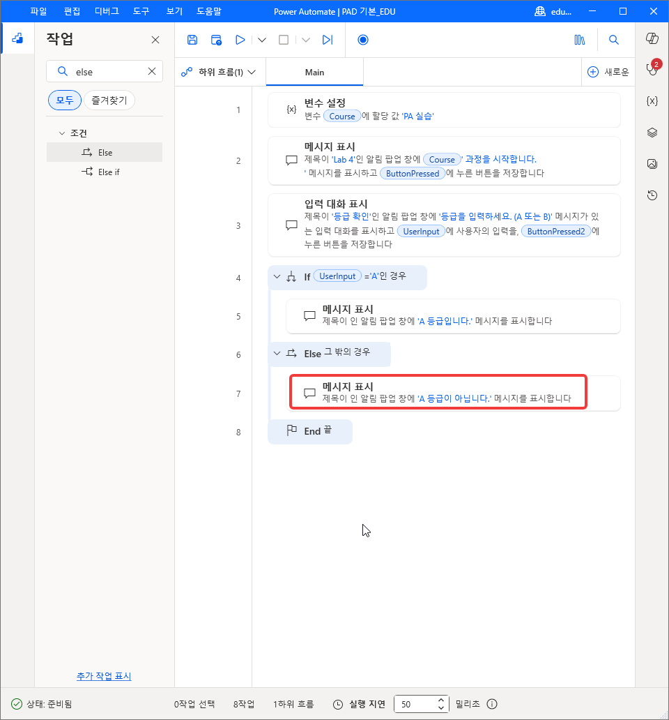Open the 보기 menu
Image resolution: width=669 pixels, height=720 pixels.
point(174,11)
